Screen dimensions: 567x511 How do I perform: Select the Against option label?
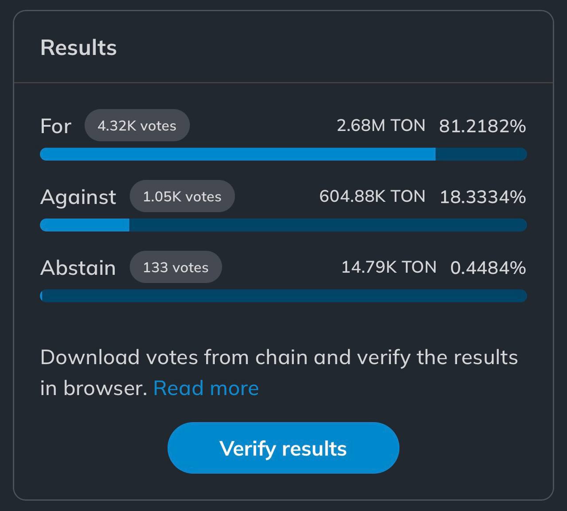[78, 197]
